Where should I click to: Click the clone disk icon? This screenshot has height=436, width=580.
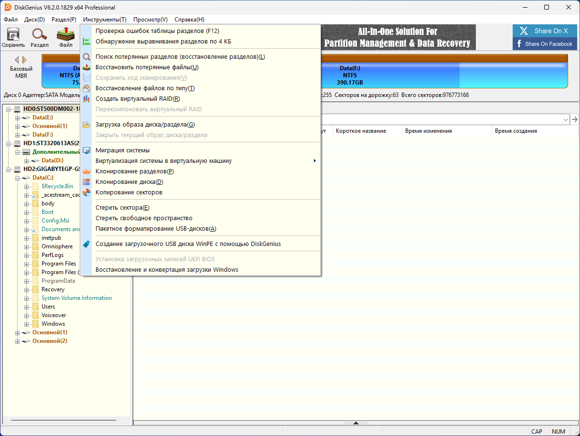[86, 182]
